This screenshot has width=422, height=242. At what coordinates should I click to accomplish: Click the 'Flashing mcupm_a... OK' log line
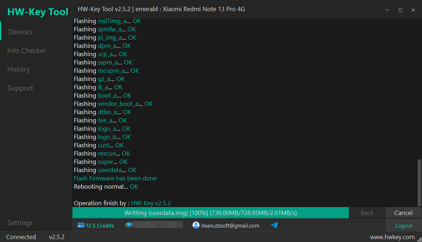pyautogui.click(x=107, y=71)
